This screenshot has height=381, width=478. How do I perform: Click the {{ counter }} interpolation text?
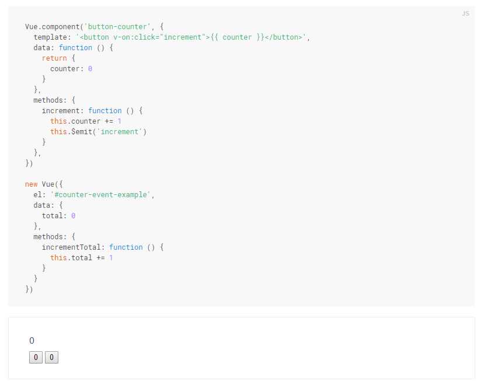coord(237,37)
